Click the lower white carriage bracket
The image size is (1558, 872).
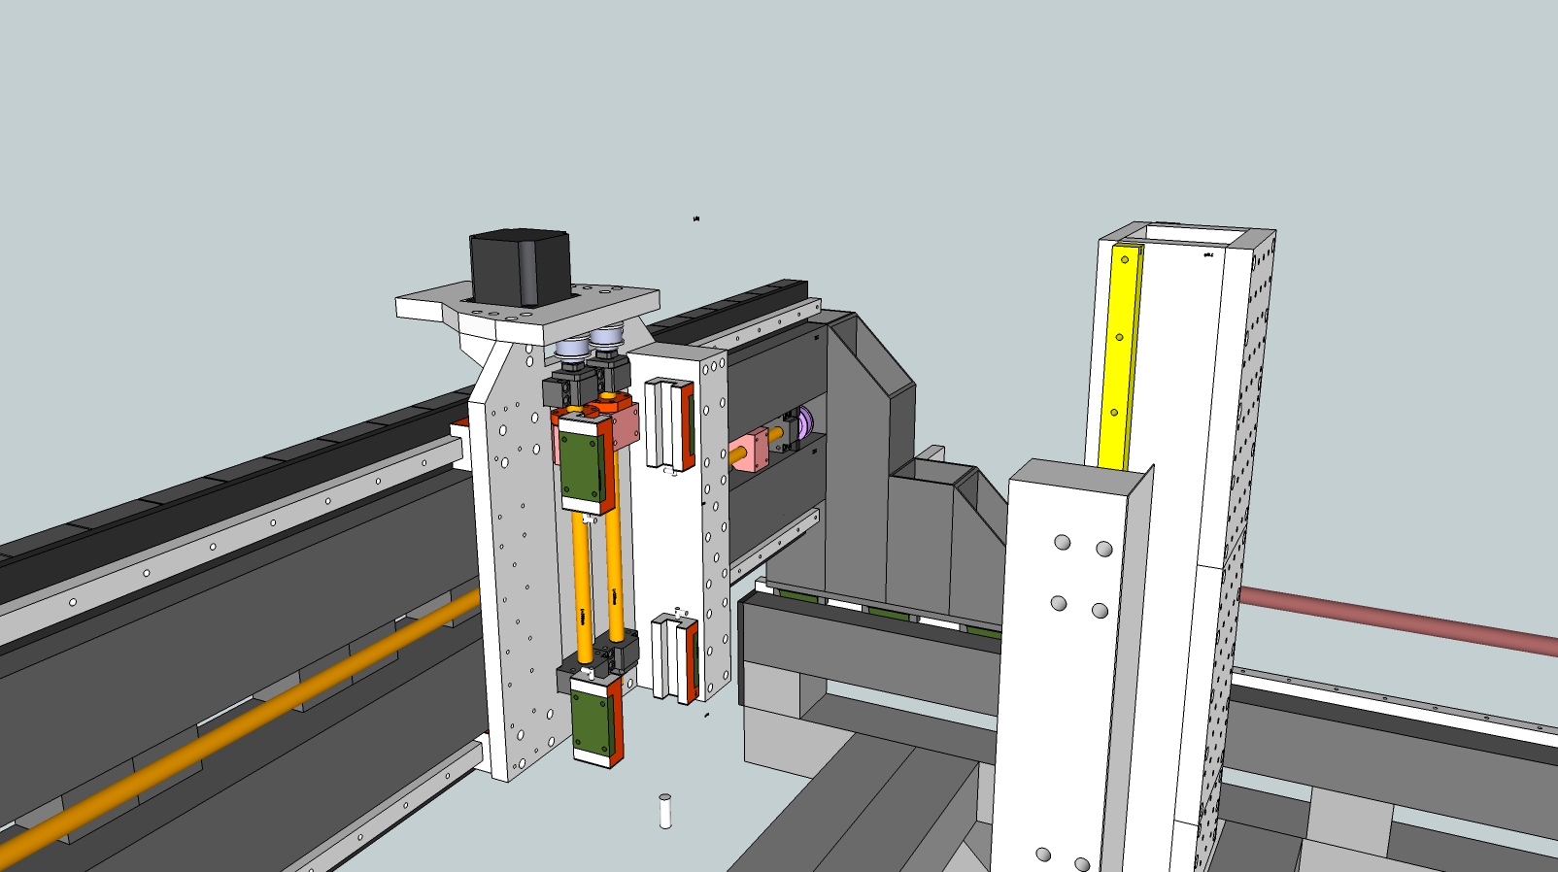pos(673,656)
